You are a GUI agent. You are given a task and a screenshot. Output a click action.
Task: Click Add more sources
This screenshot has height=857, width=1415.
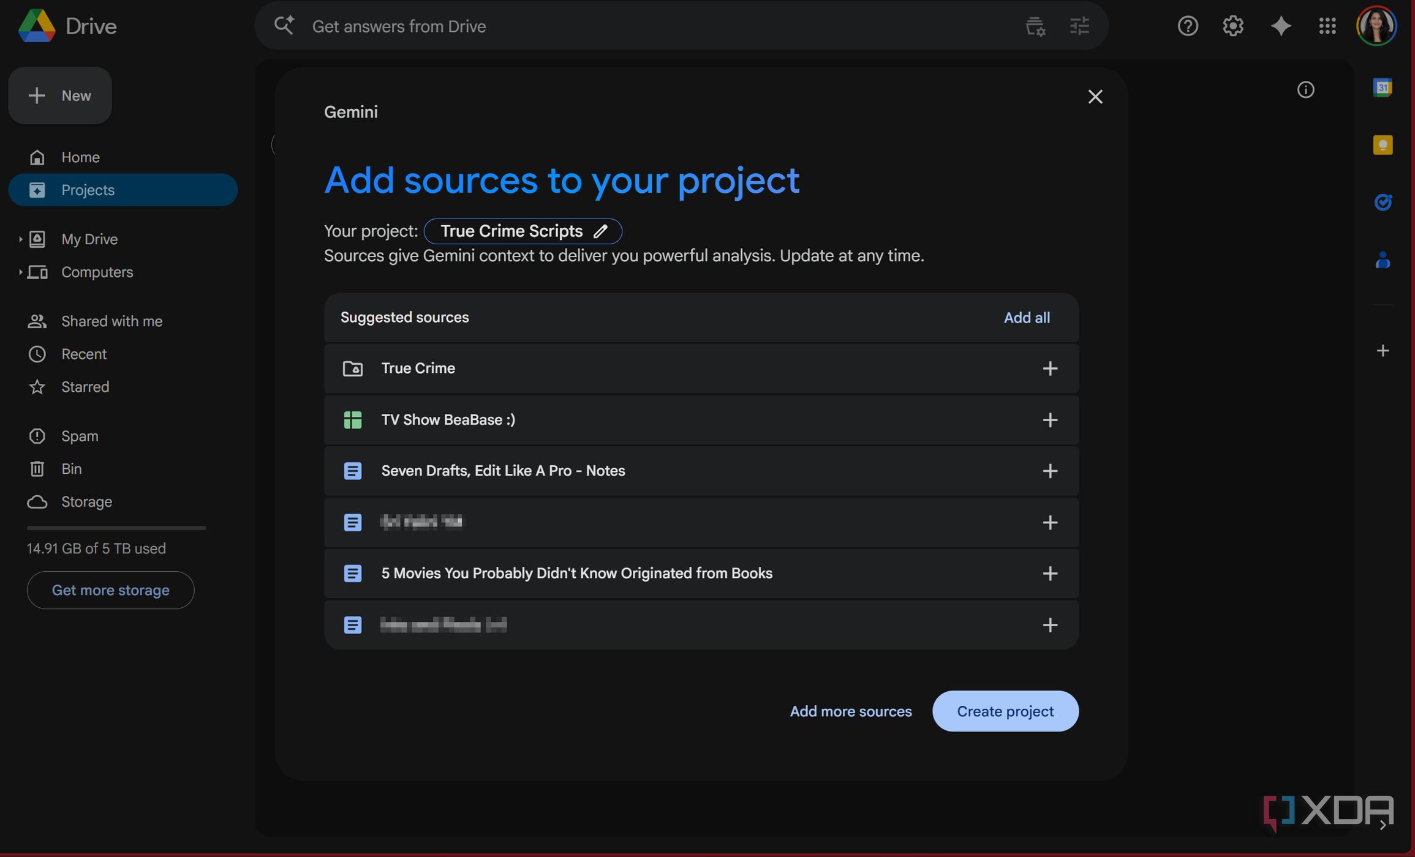point(851,711)
